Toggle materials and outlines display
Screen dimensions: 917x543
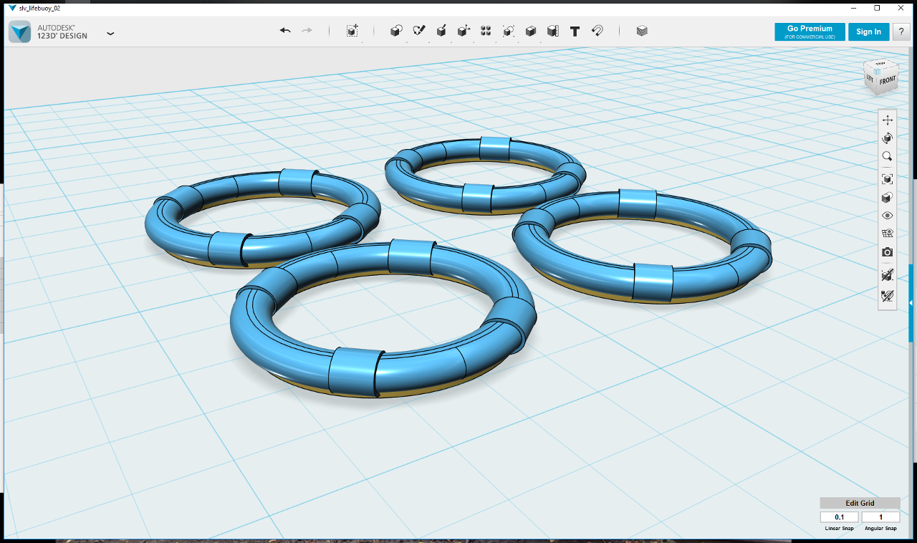coord(888,233)
